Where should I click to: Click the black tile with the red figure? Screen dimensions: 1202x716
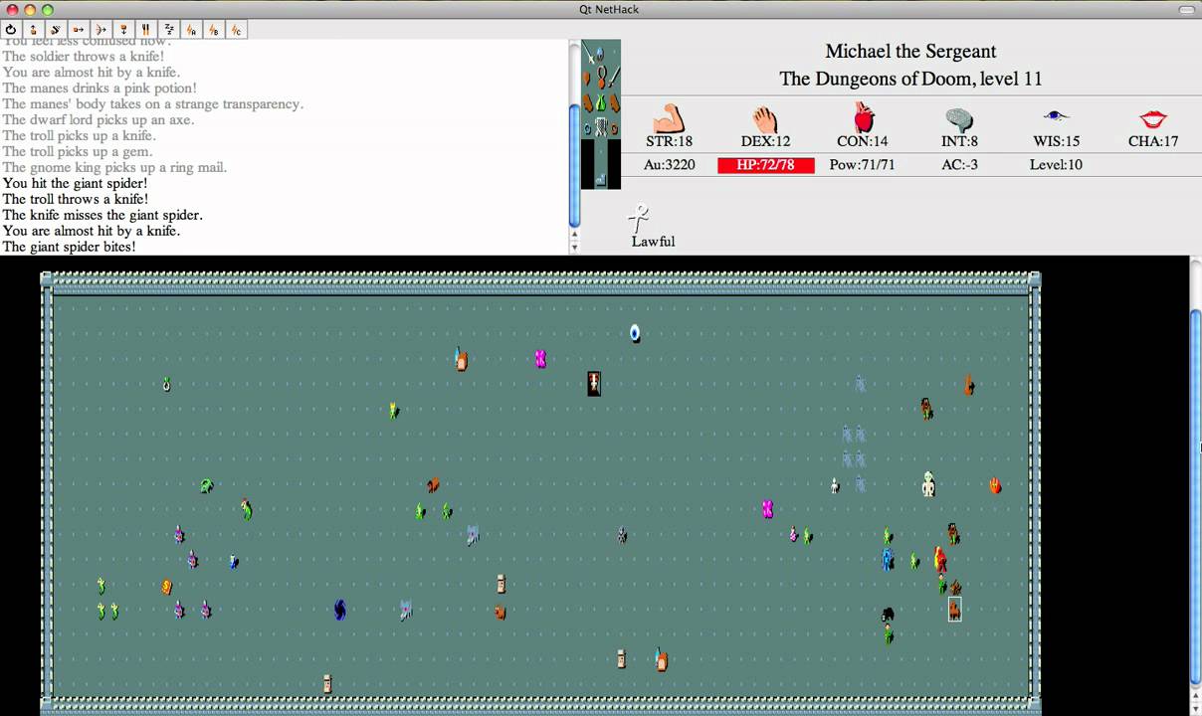point(594,384)
